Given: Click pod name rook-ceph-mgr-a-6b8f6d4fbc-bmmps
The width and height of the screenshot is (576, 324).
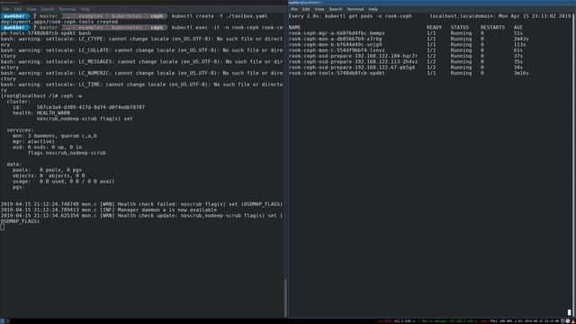Looking at the screenshot, I should 337,33.
